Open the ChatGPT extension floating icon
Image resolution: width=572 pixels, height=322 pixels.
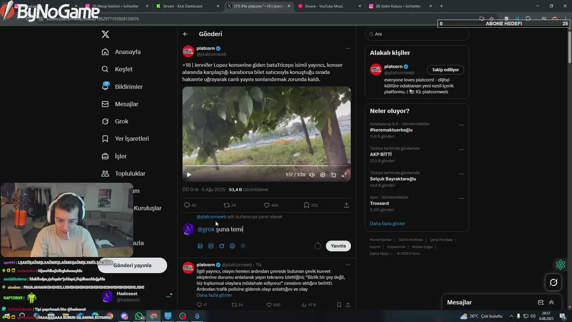[560, 265]
